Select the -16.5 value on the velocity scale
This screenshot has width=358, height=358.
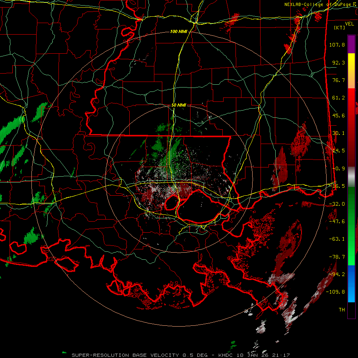point(337,186)
